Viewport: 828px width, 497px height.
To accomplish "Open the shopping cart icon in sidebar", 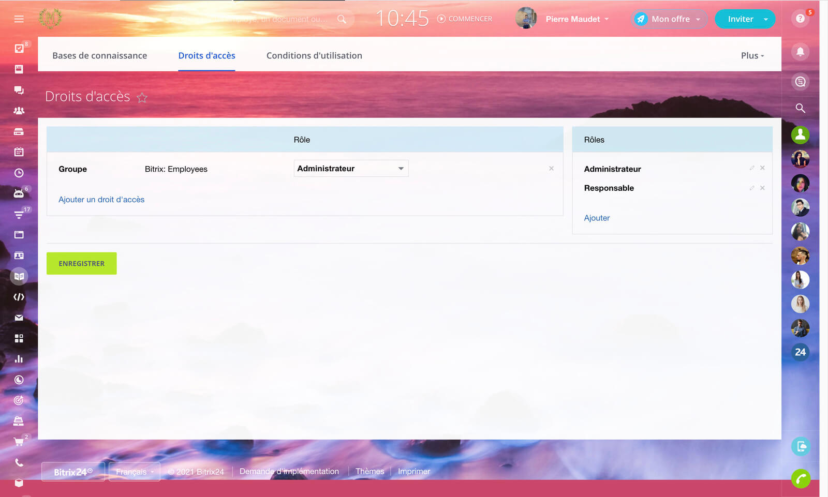I will pyautogui.click(x=19, y=442).
